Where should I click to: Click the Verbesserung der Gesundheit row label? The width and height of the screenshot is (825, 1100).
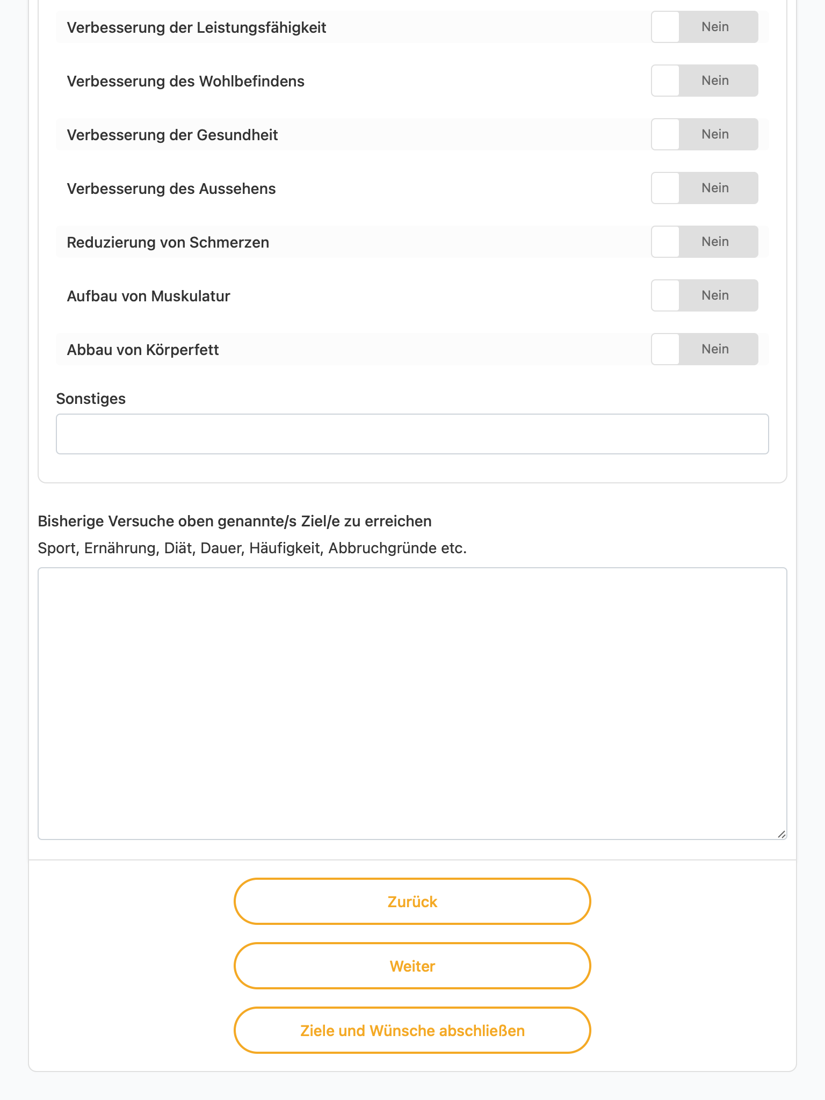coord(172,135)
